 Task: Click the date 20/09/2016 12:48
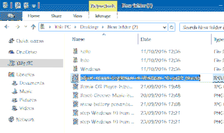click(161, 95)
